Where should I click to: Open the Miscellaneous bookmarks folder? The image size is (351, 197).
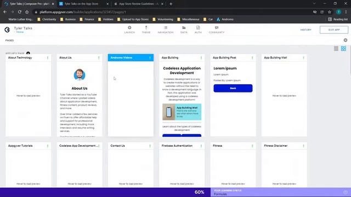188,19
